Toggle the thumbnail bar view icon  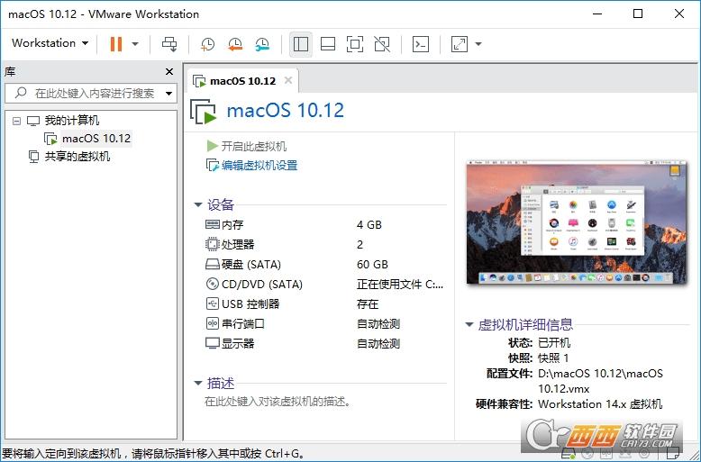click(328, 44)
